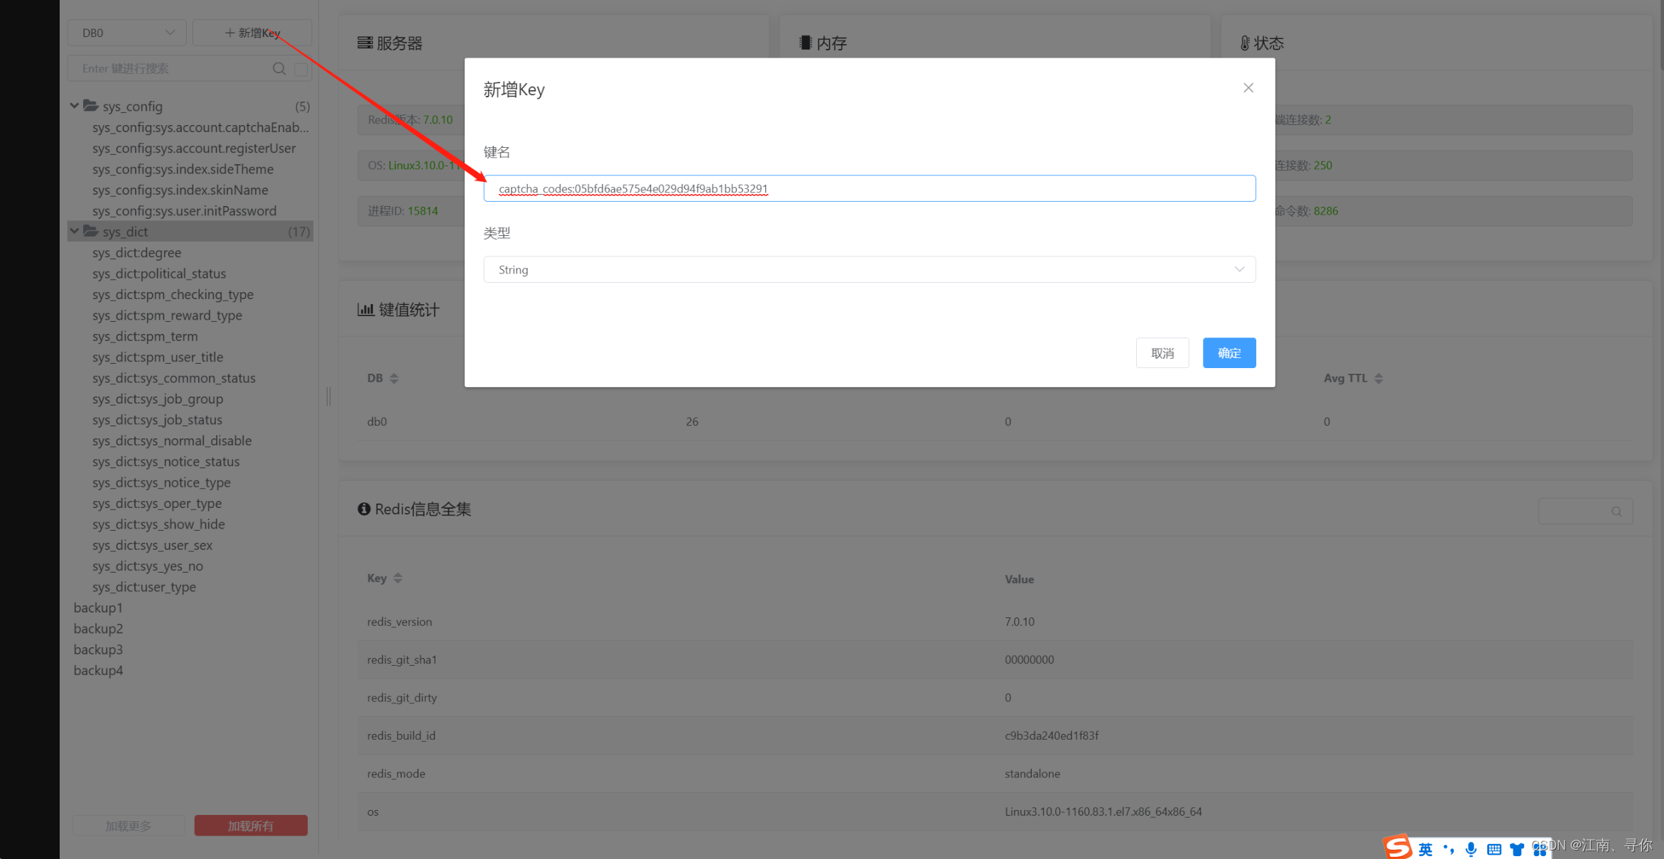Open key sys_dict:sys_show_hide
This screenshot has height=859, width=1664.
pos(158,524)
